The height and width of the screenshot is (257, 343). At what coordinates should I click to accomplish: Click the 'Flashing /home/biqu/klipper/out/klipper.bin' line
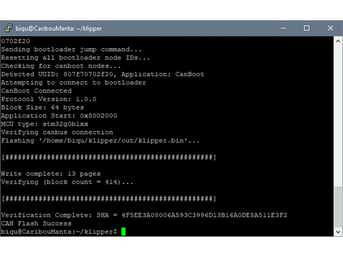click(x=100, y=141)
